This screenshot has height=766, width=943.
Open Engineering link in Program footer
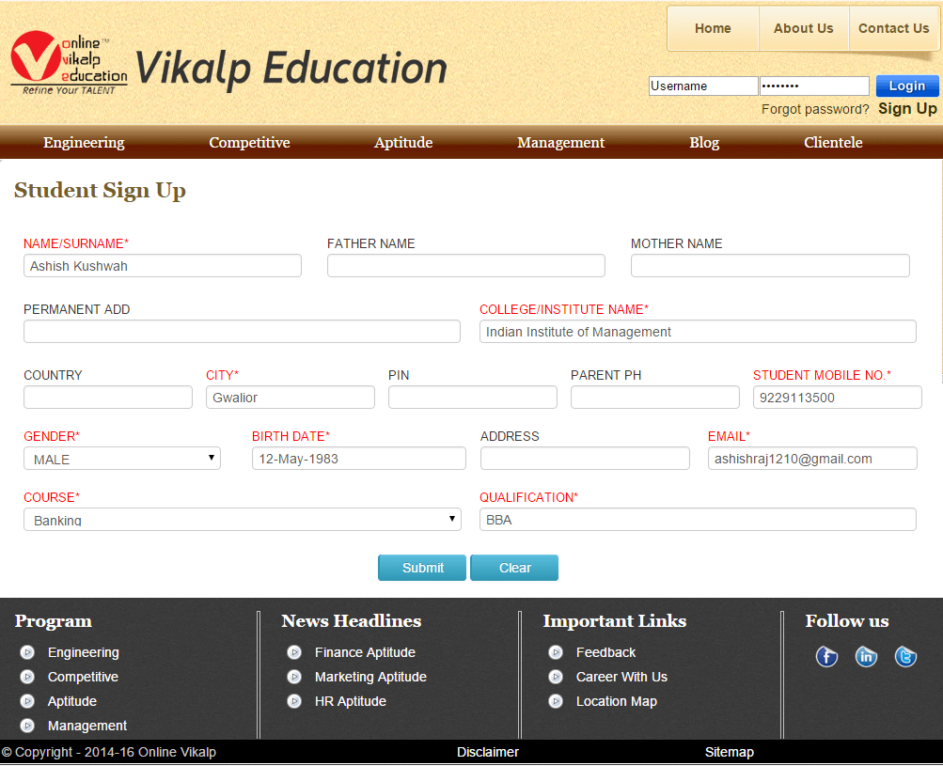pyautogui.click(x=84, y=653)
